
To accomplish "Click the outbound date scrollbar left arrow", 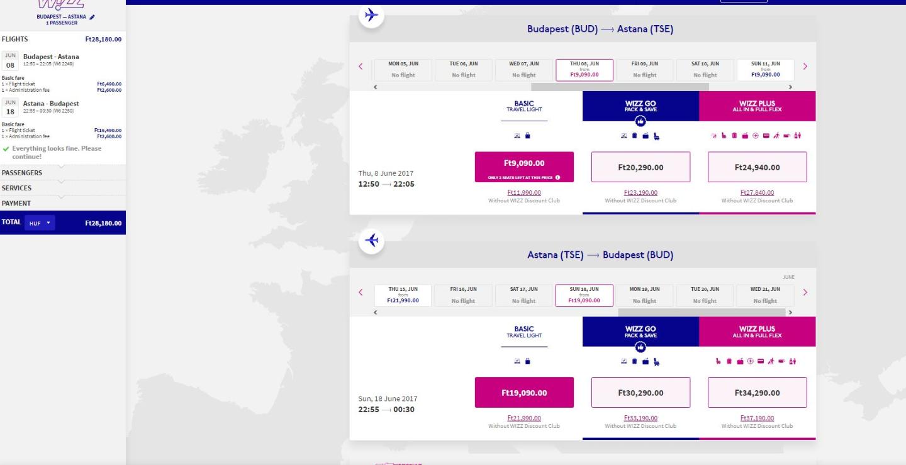I will coord(376,87).
